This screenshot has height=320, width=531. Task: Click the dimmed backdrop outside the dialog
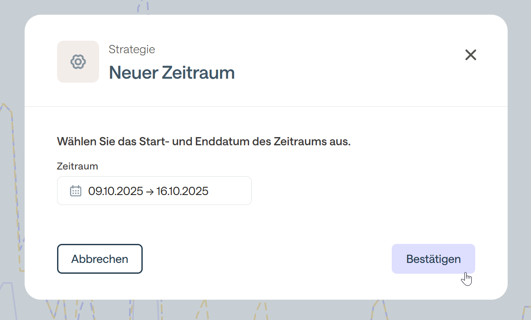[x=519, y=130]
